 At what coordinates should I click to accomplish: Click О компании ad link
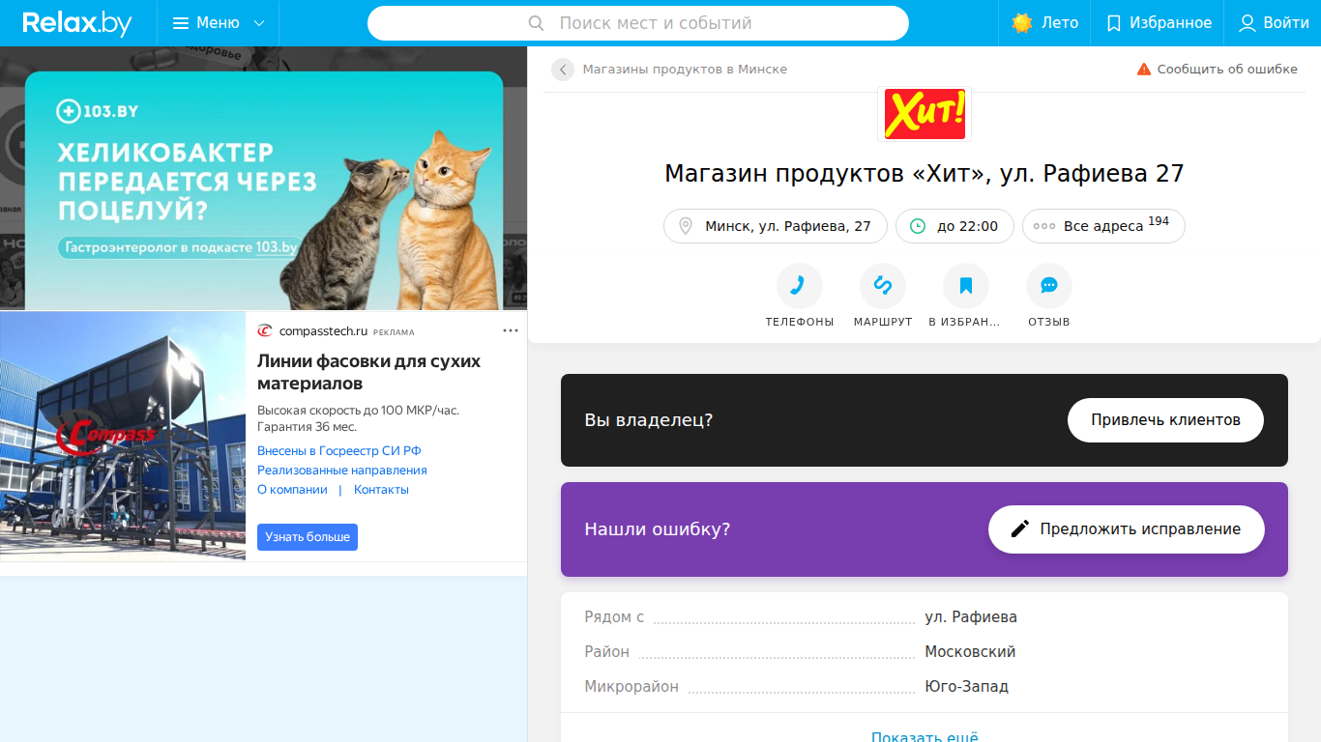click(x=292, y=490)
